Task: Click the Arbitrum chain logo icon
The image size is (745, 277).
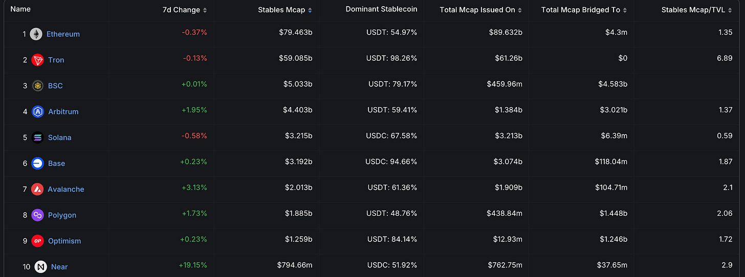Action: 37,112
